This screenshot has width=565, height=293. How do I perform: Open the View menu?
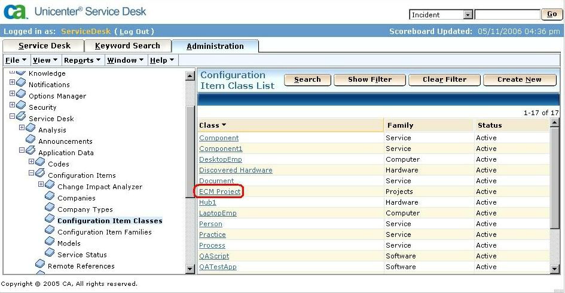point(45,60)
